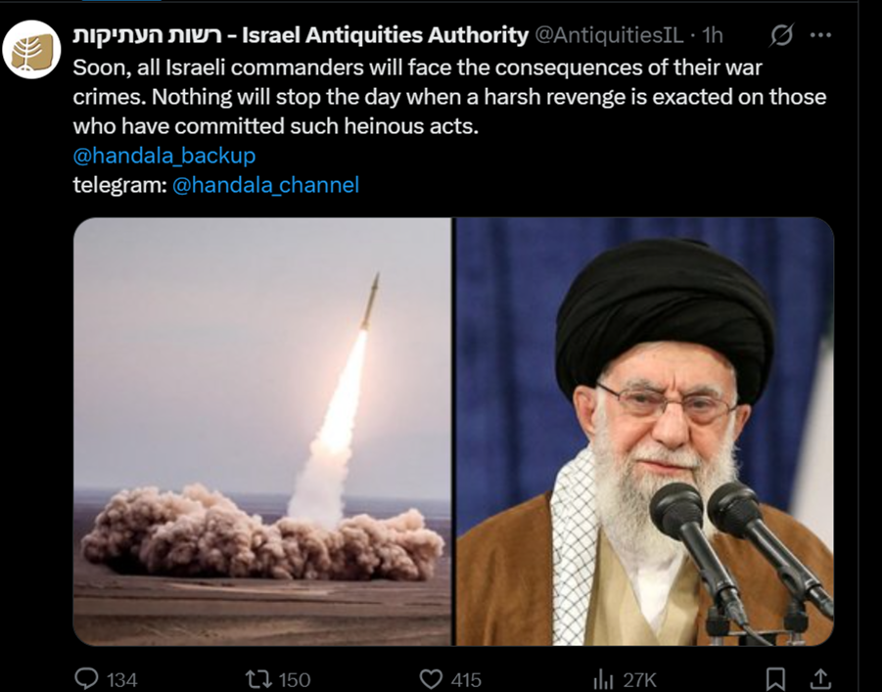Image resolution: width=882 pixels, height=692 pixels.
Task: Enlarge the photo of man at microphones
Action: tap(645, 432)
